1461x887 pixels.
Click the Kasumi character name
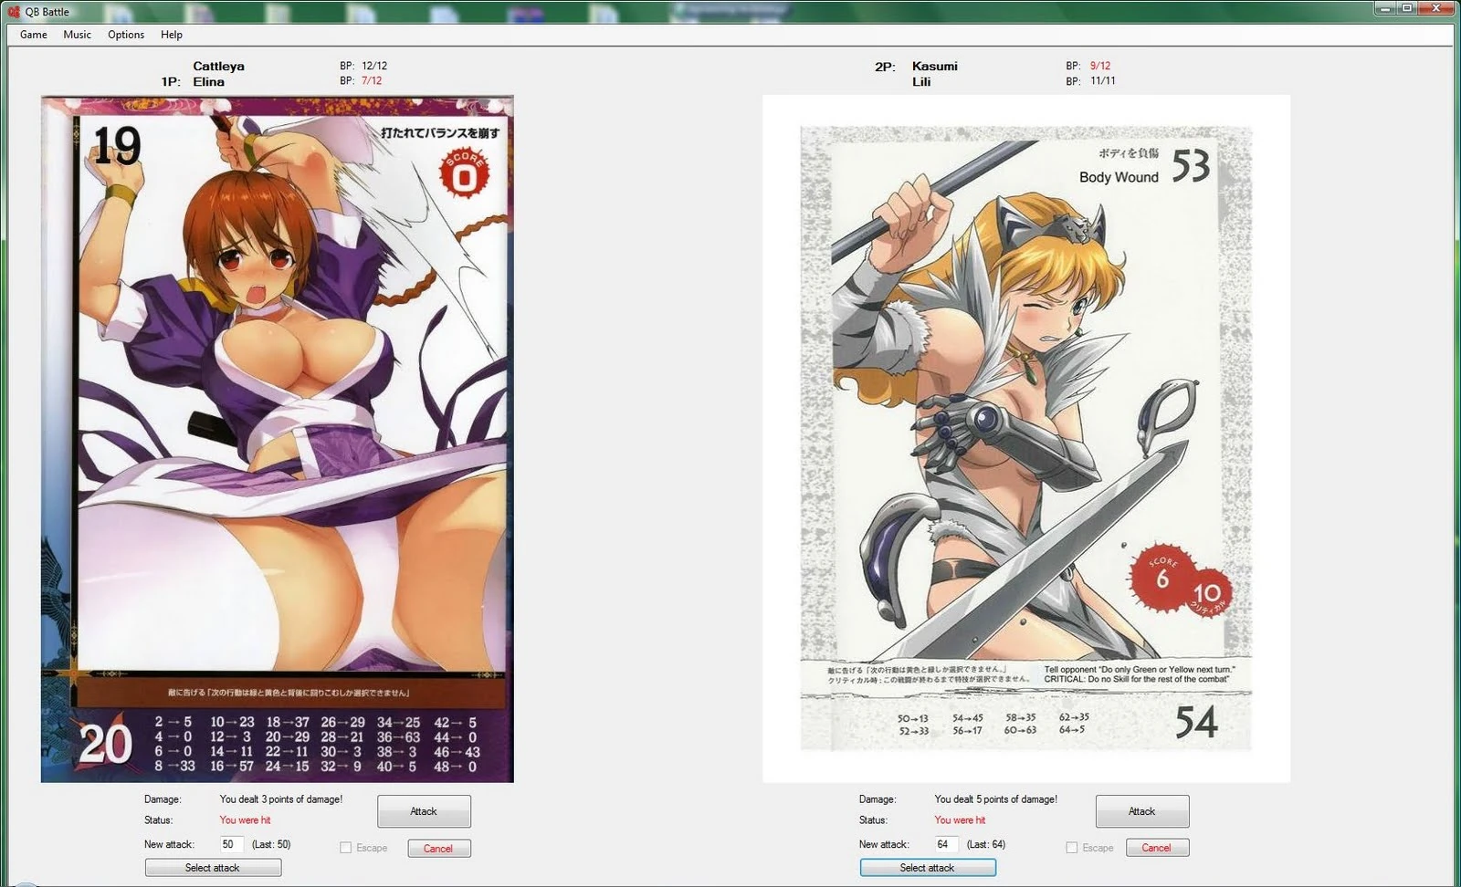(x=935, y=67)
